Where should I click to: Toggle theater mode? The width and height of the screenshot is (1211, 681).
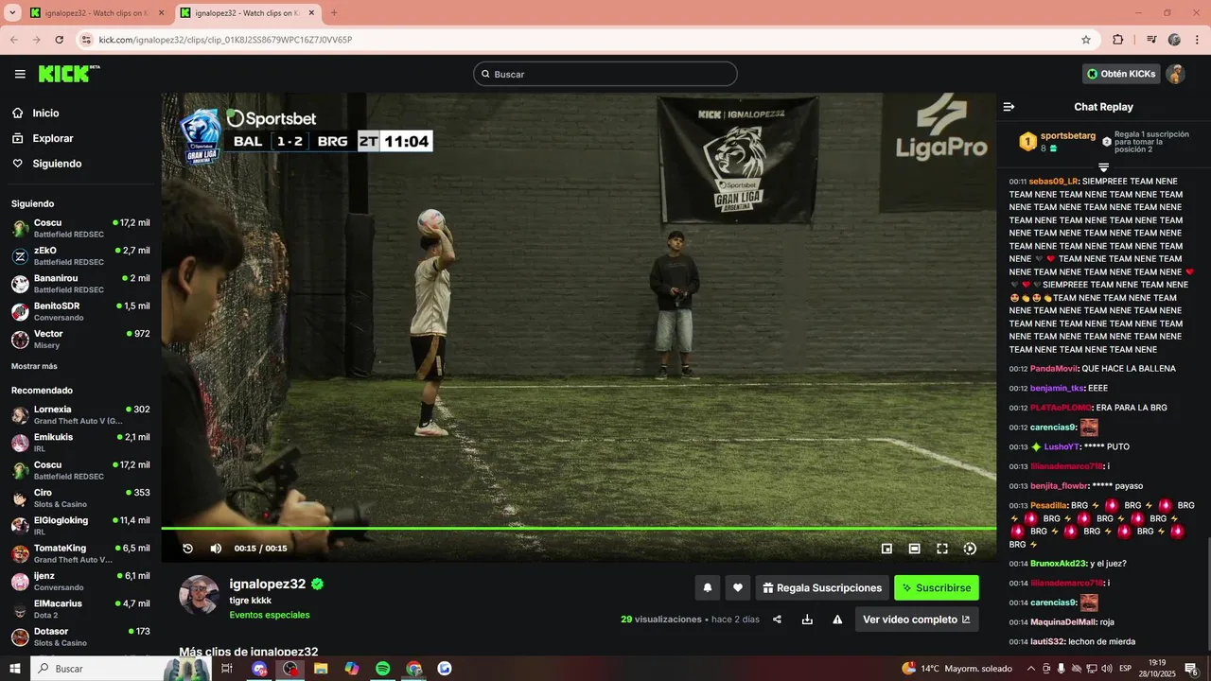[x=914, y=549]
